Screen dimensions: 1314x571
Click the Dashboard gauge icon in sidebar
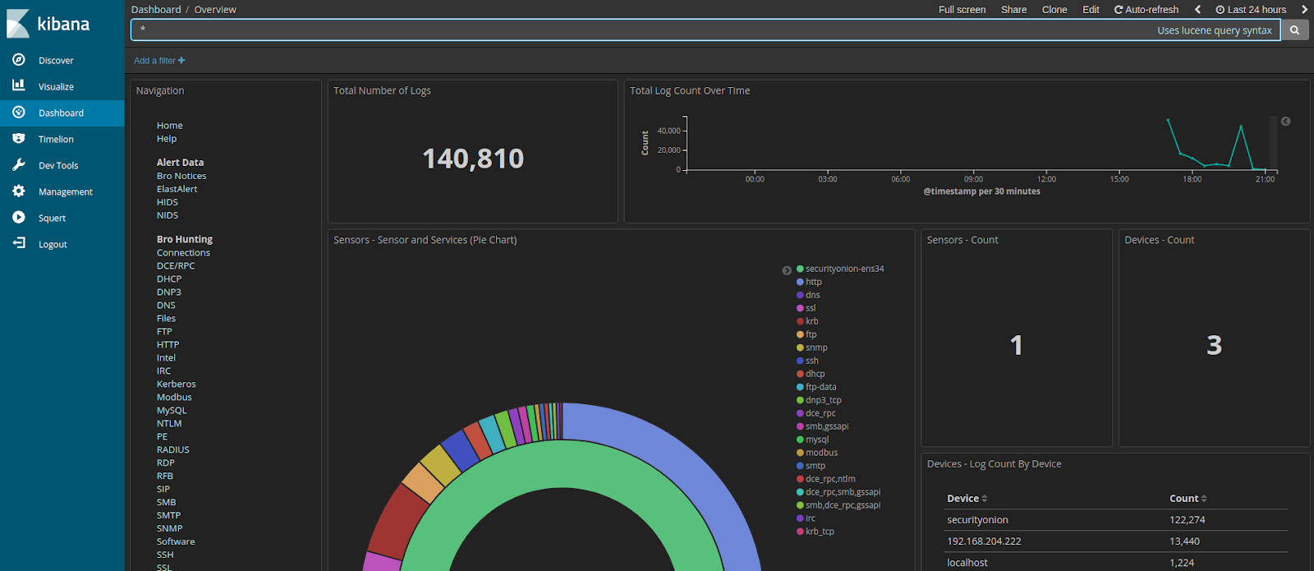pos(18,113)
